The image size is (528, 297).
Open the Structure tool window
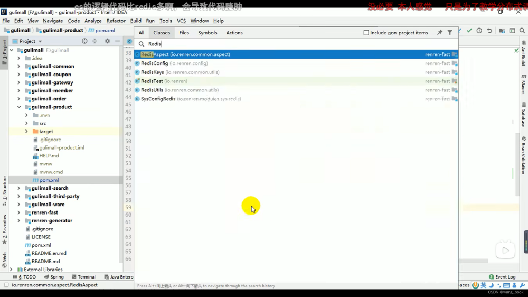pos(4,190)
